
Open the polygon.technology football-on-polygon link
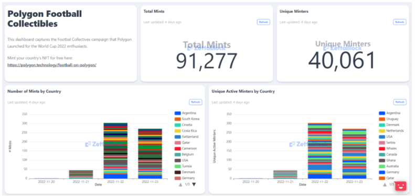pyautogui.click(x=52, y=65)
